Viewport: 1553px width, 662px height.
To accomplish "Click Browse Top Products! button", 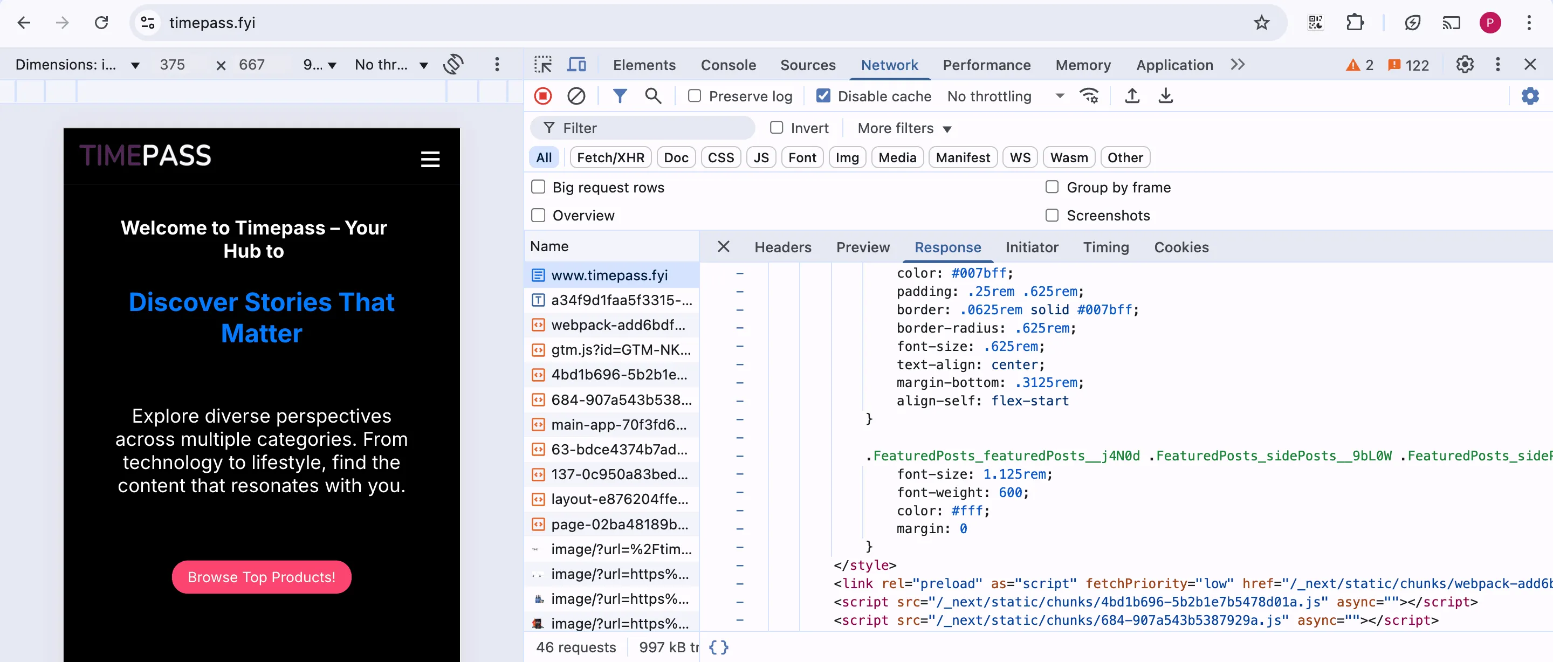I will point(261,577).
